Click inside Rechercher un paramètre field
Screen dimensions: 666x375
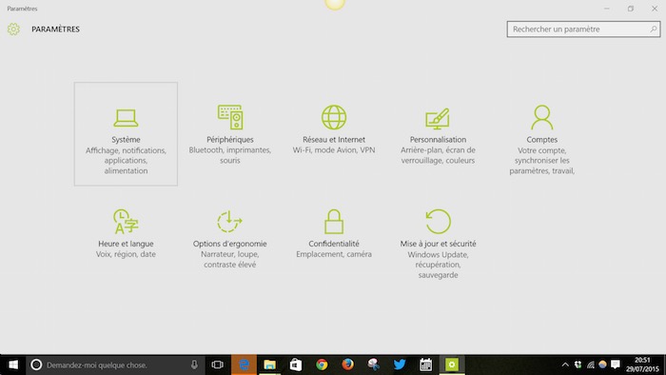click(583, 30)
